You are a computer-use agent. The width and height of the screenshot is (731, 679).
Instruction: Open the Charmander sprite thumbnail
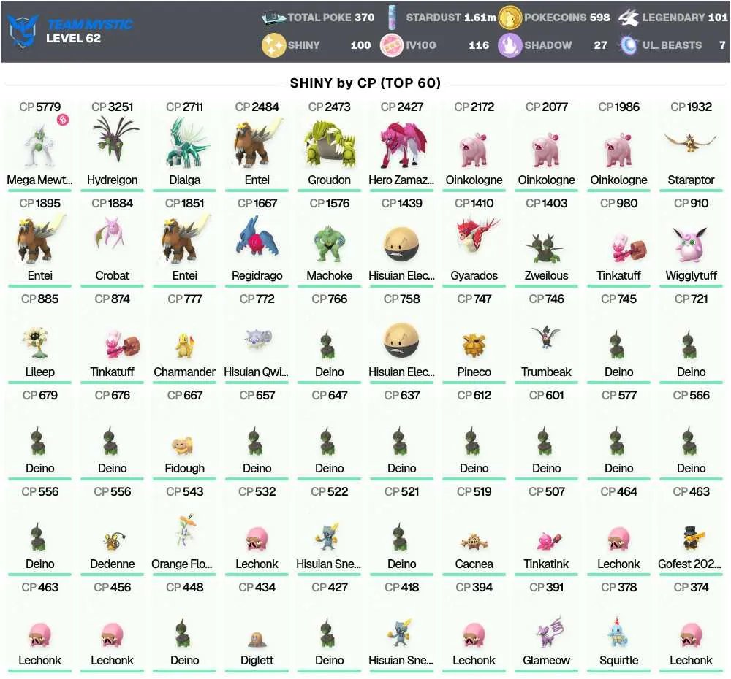pyautogui.click(x=185, y=345)
